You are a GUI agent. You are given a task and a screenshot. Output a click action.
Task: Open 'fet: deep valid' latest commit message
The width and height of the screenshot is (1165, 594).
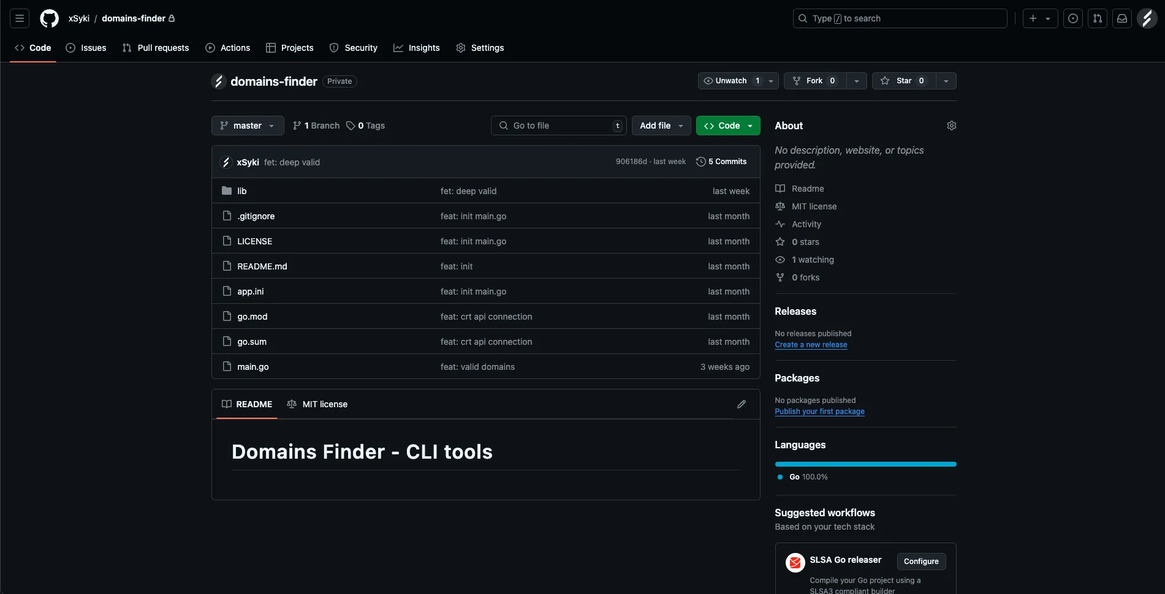292,162
